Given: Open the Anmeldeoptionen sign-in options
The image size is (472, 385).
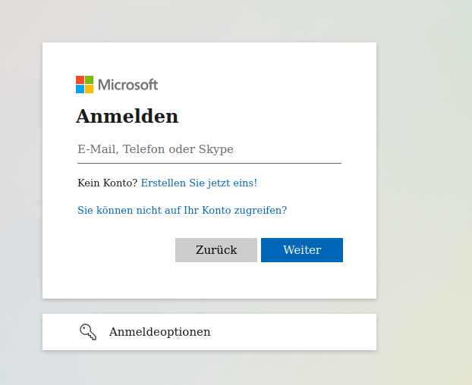Looking at the screenshot, I should tap(159, 332).
